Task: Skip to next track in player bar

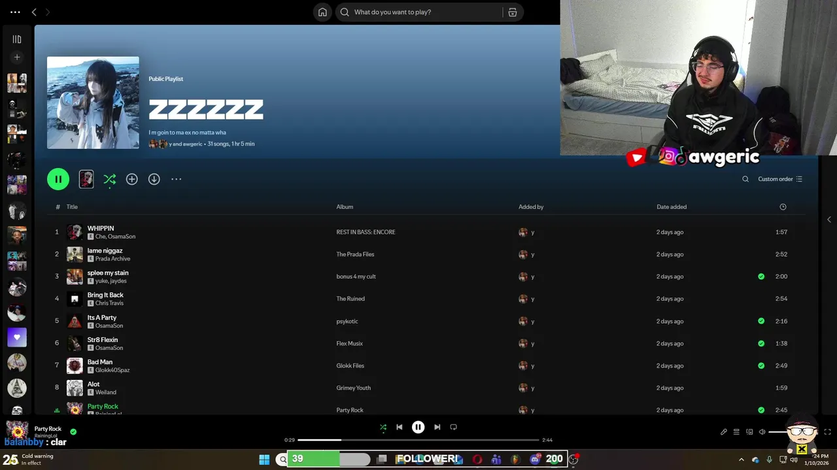Action: click(x=437, y=427)
